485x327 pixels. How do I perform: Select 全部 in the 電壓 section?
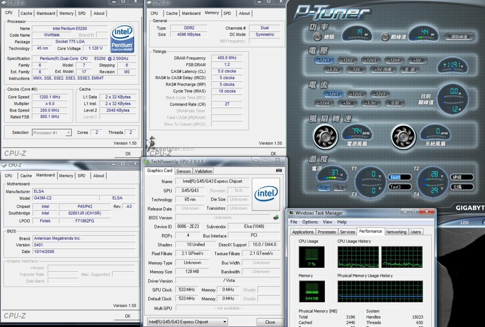(x=409, y=70)
